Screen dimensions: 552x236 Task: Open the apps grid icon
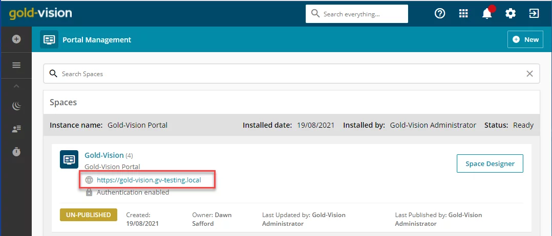[463, 14]
